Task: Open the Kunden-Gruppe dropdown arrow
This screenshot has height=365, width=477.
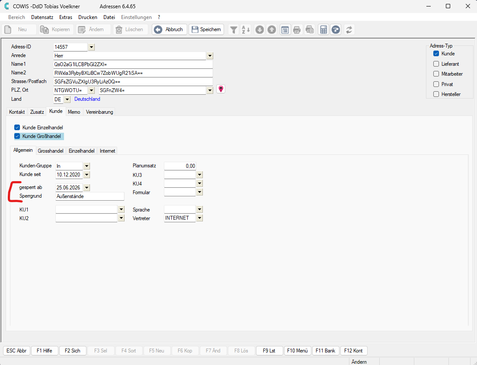Action: (86, 166)
